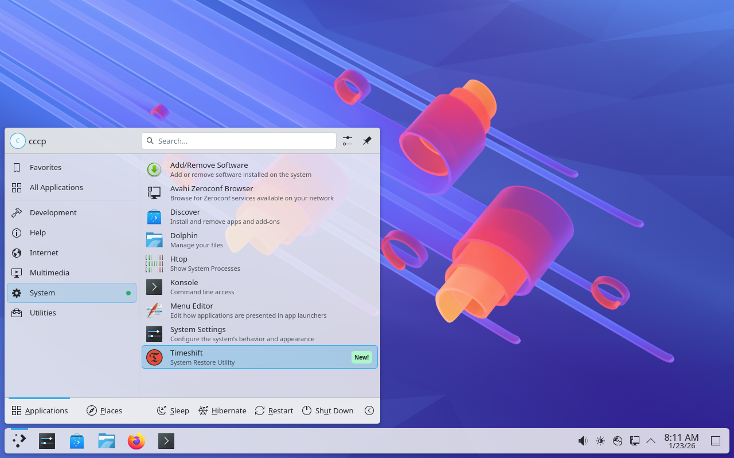
Task: Switch to the Places tab
Action: [104, 410]
